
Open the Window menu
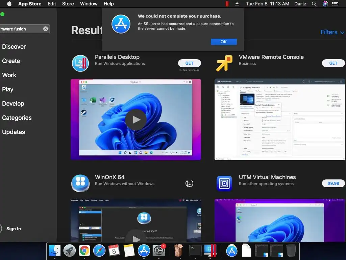point(89,4)
